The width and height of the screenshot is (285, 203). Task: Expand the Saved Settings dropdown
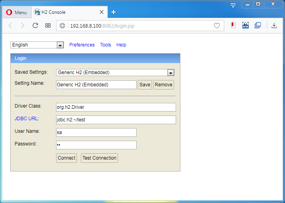pyautogui.click(x=115, y=73)
